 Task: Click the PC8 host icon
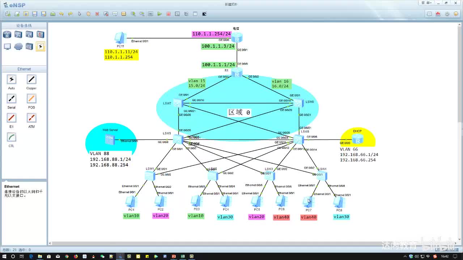(x=339, y=202)
